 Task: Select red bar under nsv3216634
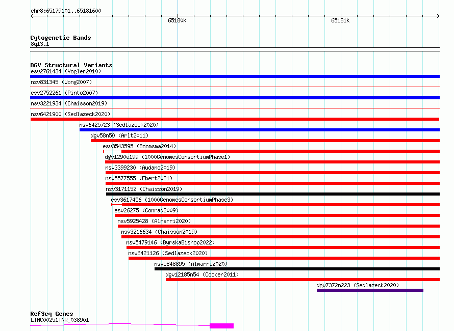(281, 237)
